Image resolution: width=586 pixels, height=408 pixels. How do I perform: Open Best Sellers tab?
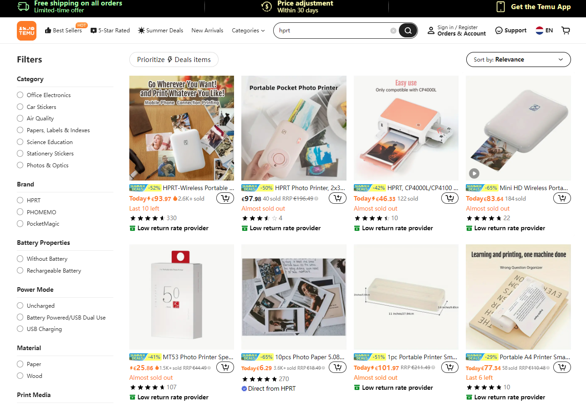click(63, 31)
